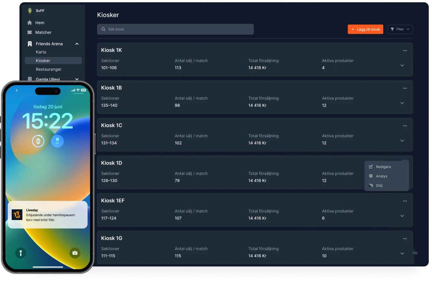Click the Lägg till kiosk button
This screenshot has width=432, height=283.
(x=366, y=29)
